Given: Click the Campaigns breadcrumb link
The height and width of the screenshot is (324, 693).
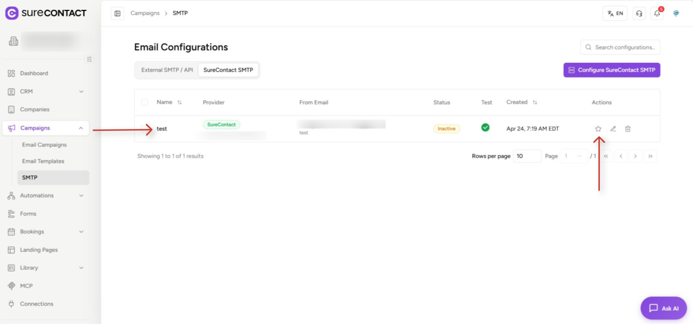Looking at the screenshot, I should point(145,13).
